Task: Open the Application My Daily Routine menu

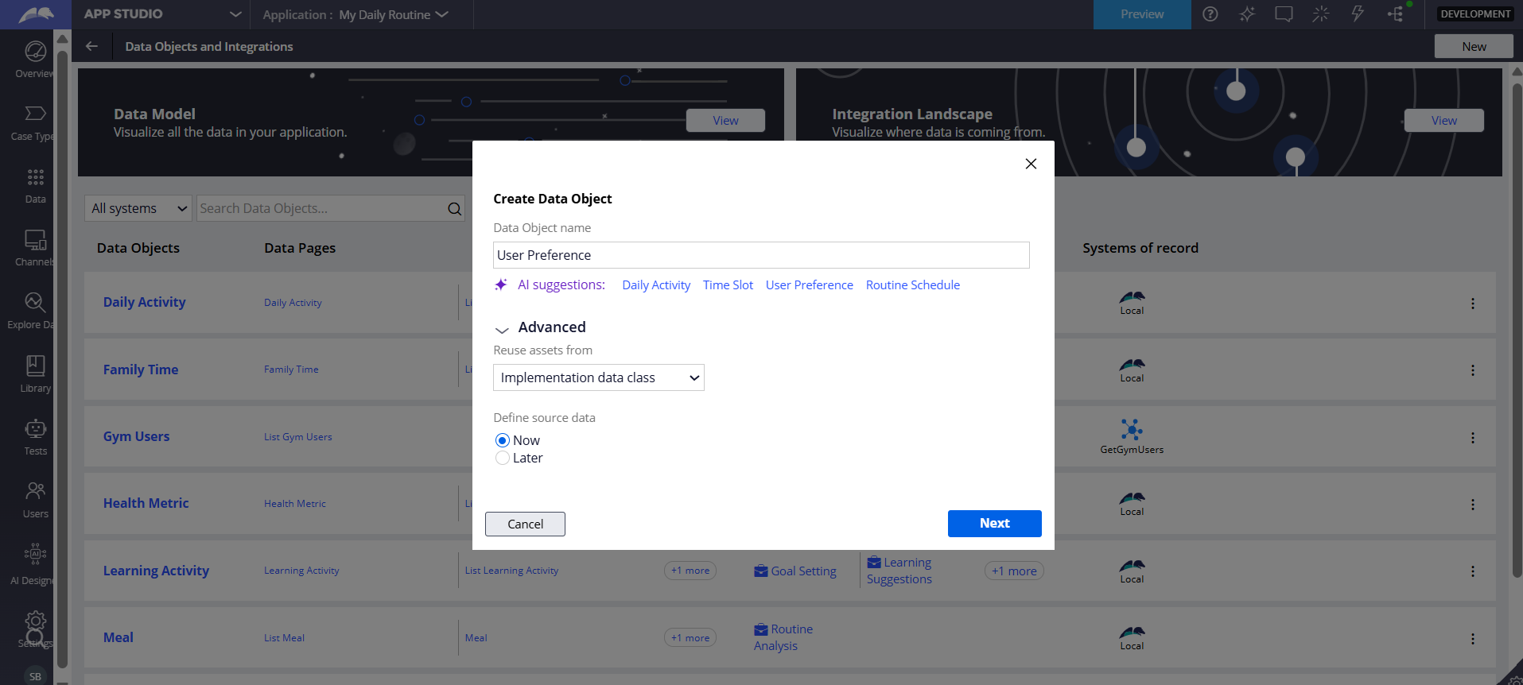Action: [x=355, y=14]
